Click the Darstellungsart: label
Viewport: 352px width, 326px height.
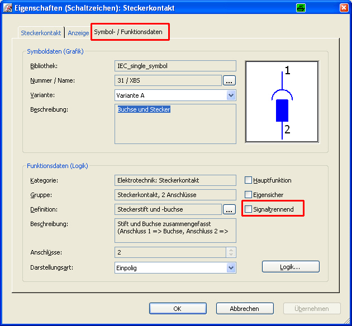click(x=51, y=267)
